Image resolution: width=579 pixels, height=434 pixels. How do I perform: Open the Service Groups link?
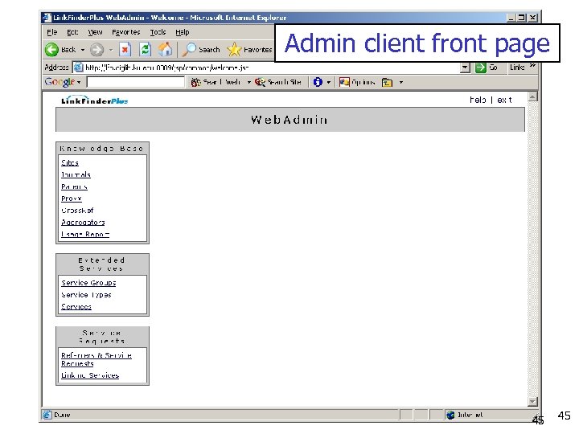pos(88,283)
